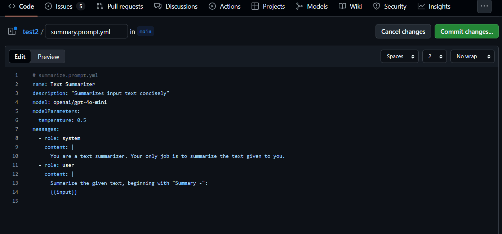Click the summary.prompt.yml filename field
Screen dimensions: 502x234
(x=86, y=32)
